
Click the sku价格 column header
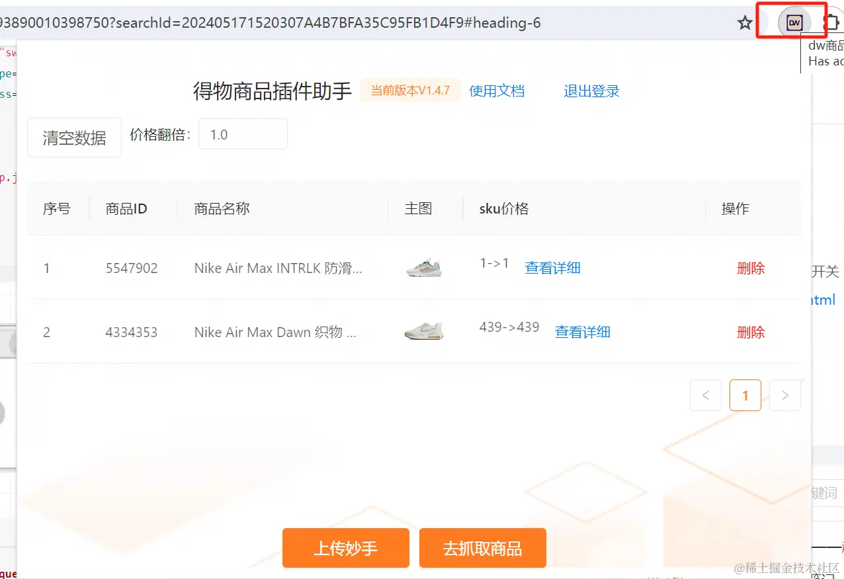(504, 209)
